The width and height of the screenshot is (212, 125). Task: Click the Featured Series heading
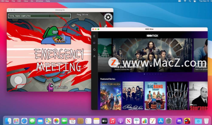(108, 79)
